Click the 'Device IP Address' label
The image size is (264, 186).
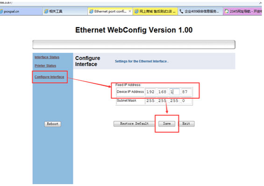(130, 92)
